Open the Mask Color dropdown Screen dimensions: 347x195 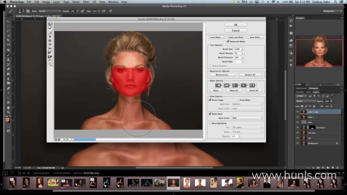pyautogui.click(x=248, y=118)
